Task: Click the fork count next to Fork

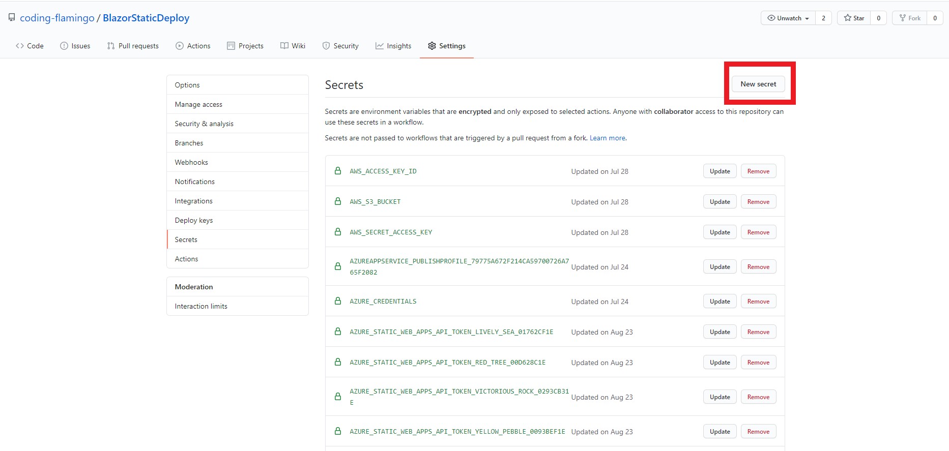Action: tap(935, 18)
